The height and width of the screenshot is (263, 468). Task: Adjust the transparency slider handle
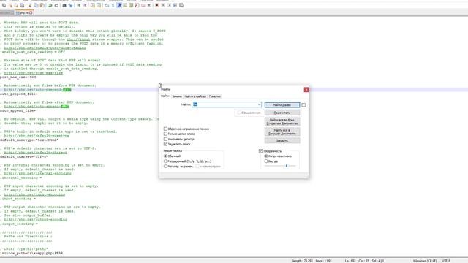point(287,166)
